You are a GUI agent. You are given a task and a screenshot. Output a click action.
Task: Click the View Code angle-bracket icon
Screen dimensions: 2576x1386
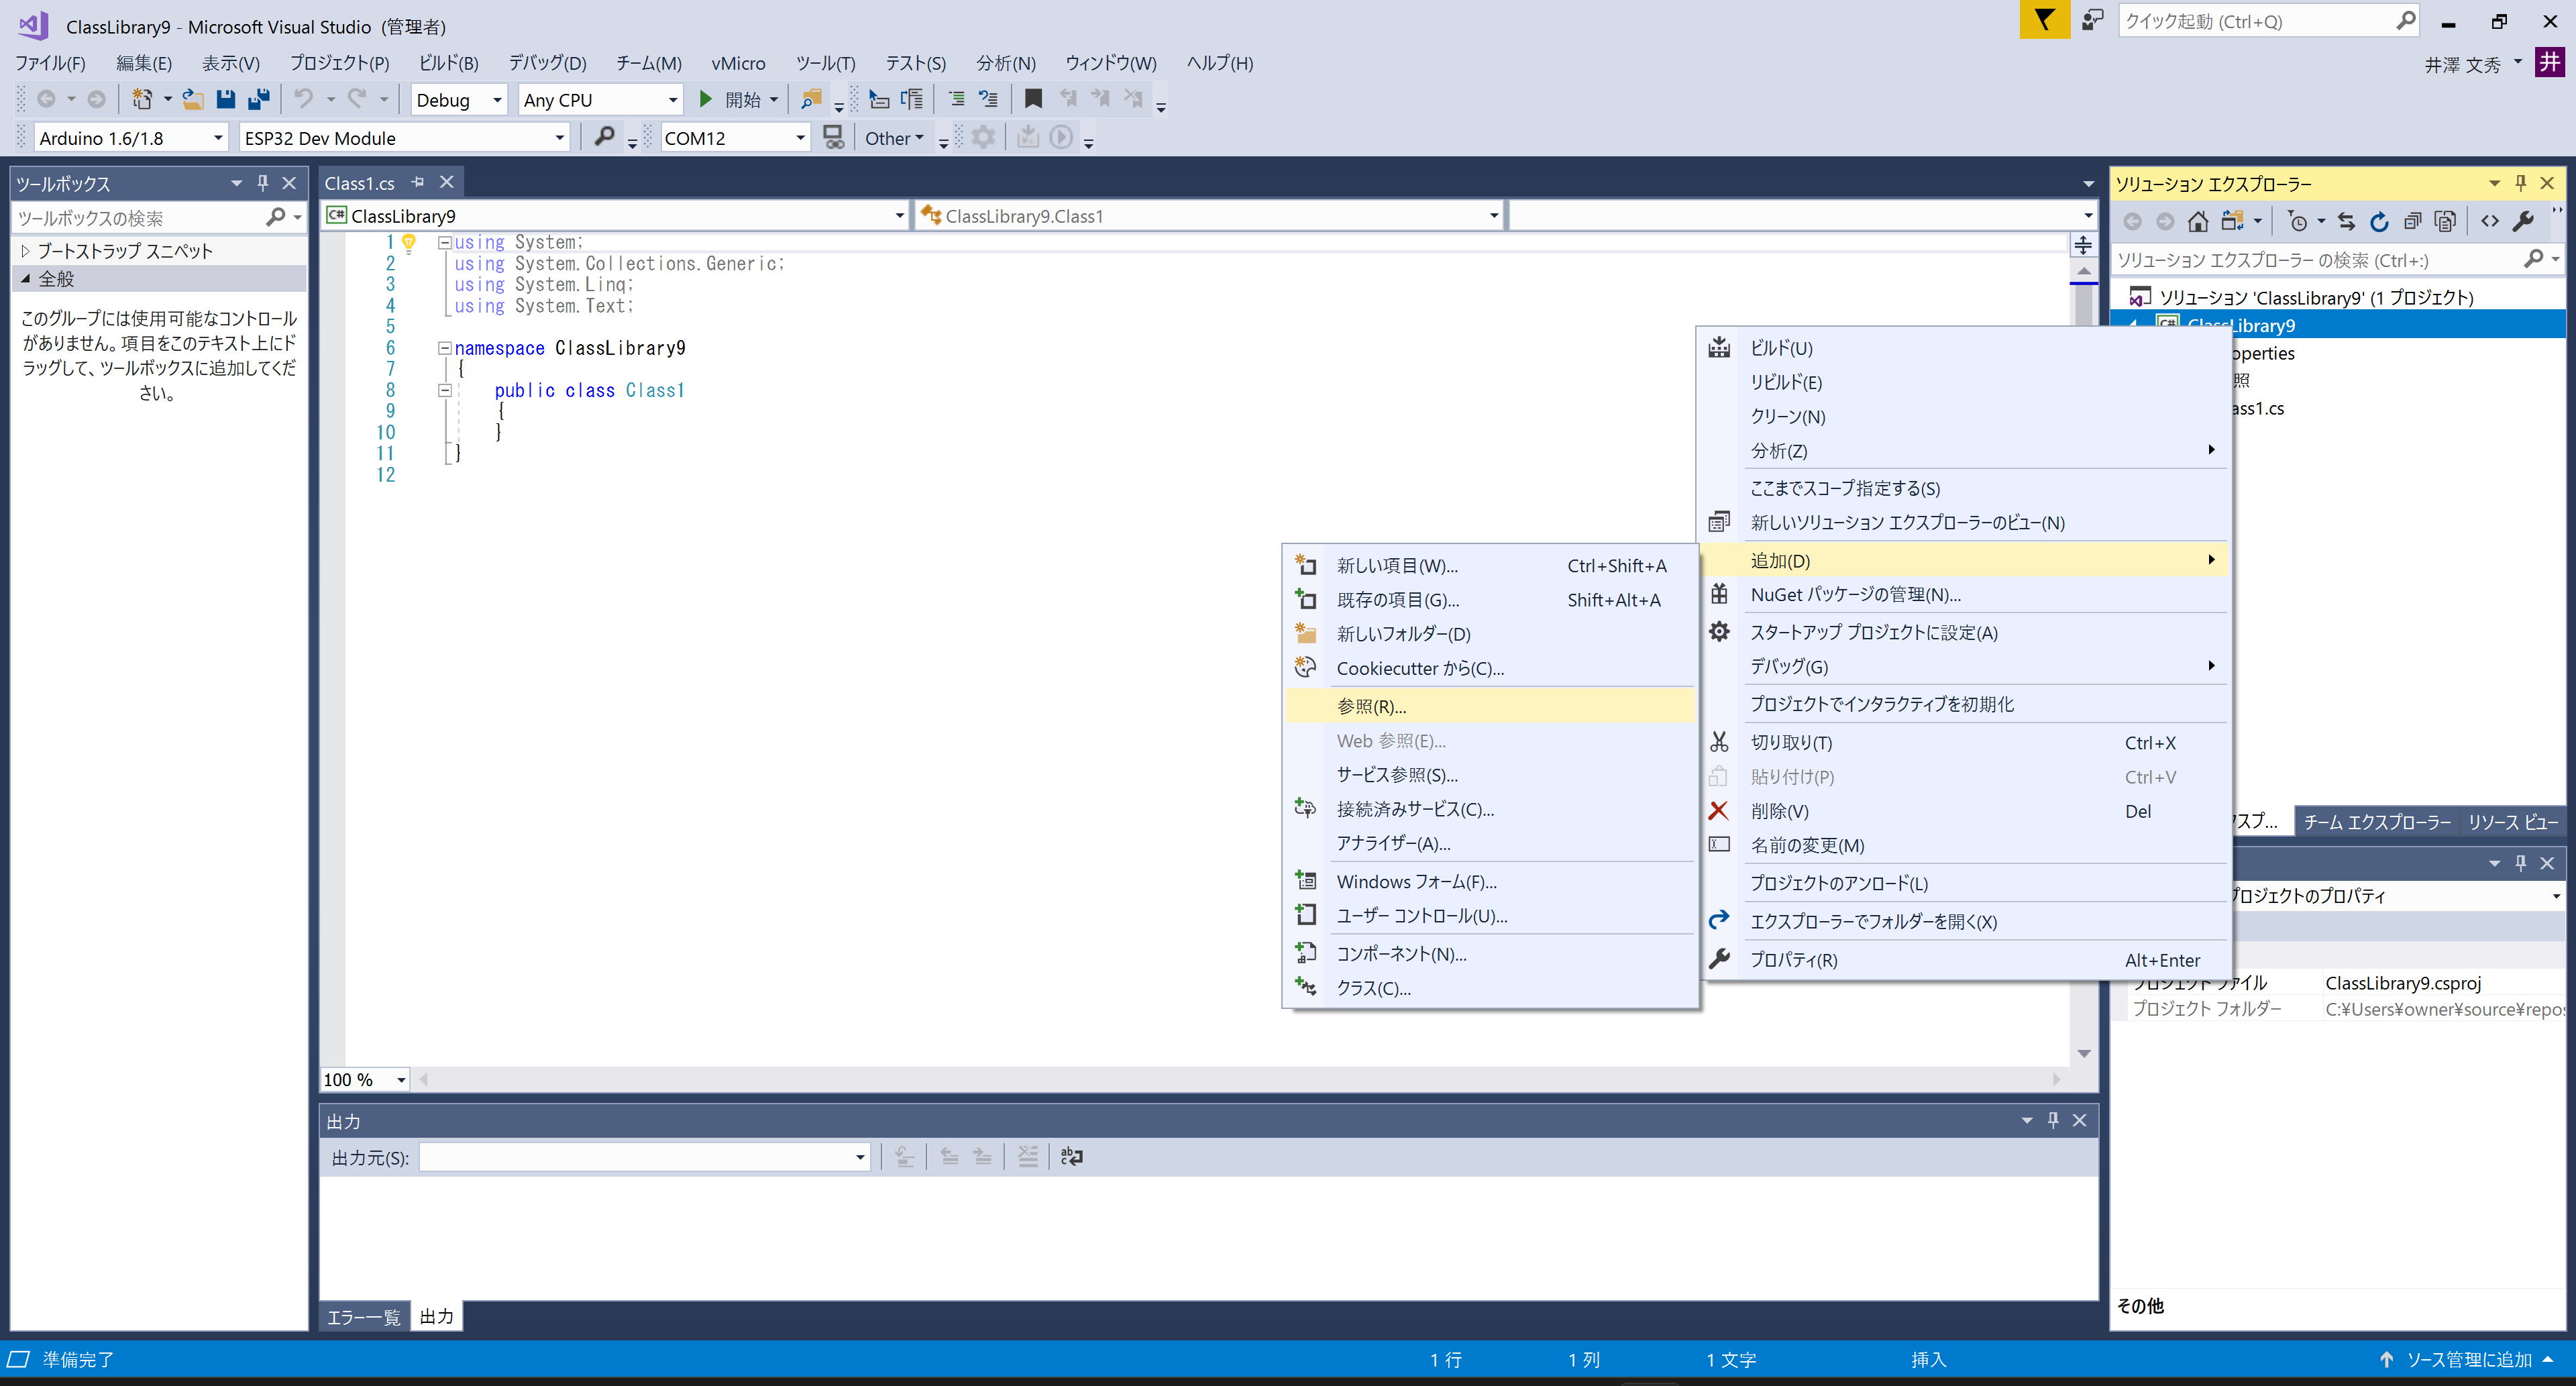coord(2490,222)
